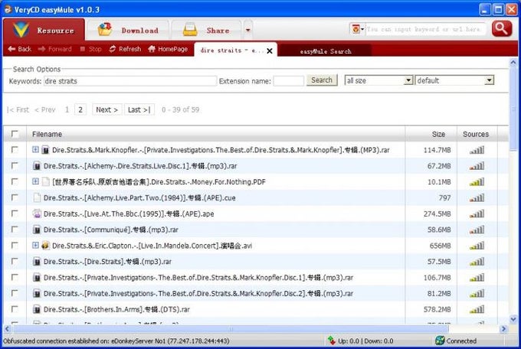Expand the Eric.Clapton Mandela.Concert entry
The width and height of the screenshot is (521, 349).
35,245
